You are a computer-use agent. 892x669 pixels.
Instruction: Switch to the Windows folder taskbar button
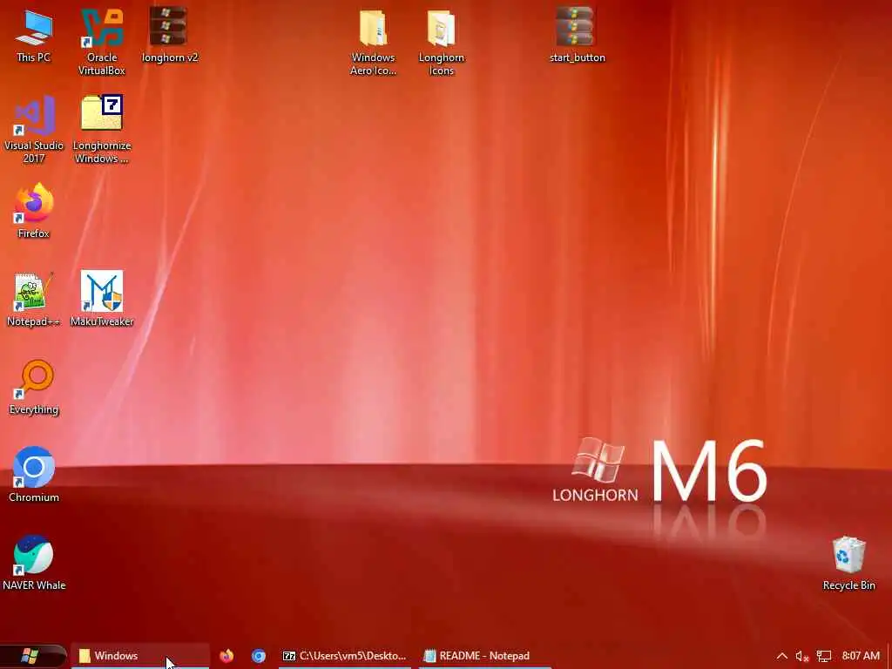pyautogui.click(x=140, y=656)
